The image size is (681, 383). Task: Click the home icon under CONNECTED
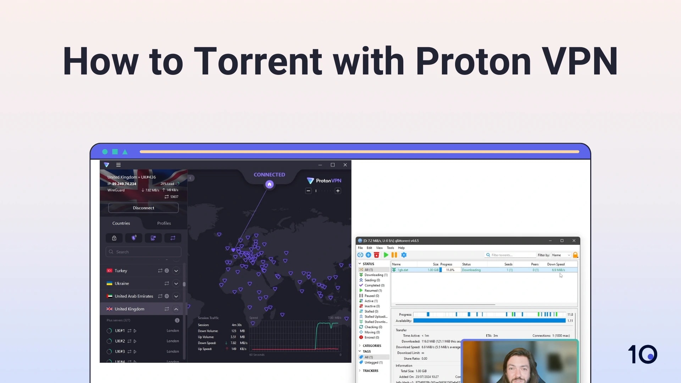coord(270,184)
